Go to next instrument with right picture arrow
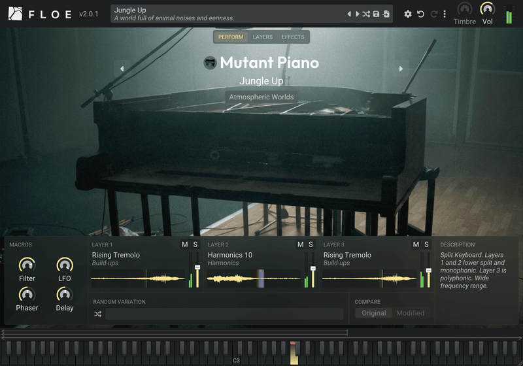The image size is (523, 366). point(401,69)
